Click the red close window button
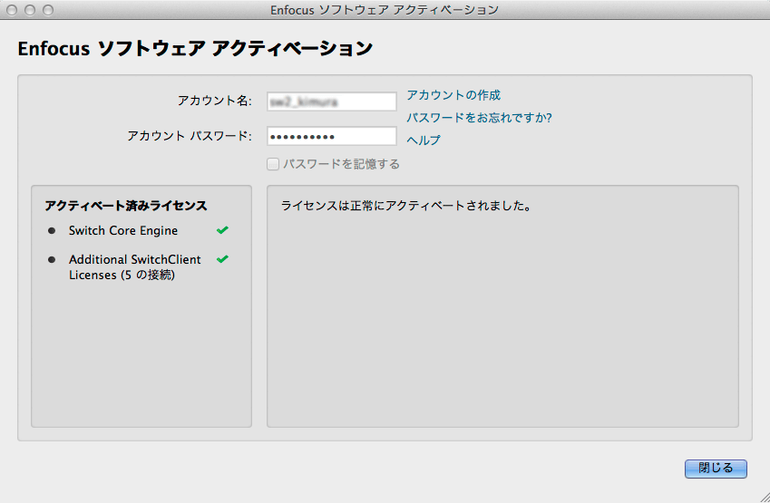 (12, 10)
